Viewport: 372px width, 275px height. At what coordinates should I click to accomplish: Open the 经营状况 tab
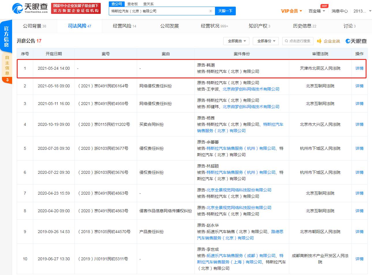(x=214, y=26)
